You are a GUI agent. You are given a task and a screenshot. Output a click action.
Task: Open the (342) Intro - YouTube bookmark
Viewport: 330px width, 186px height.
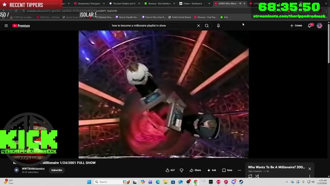tap(48, 17)
